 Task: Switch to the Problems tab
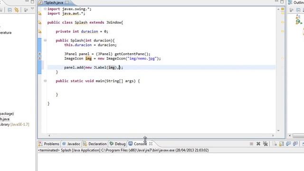pos(49,144)
